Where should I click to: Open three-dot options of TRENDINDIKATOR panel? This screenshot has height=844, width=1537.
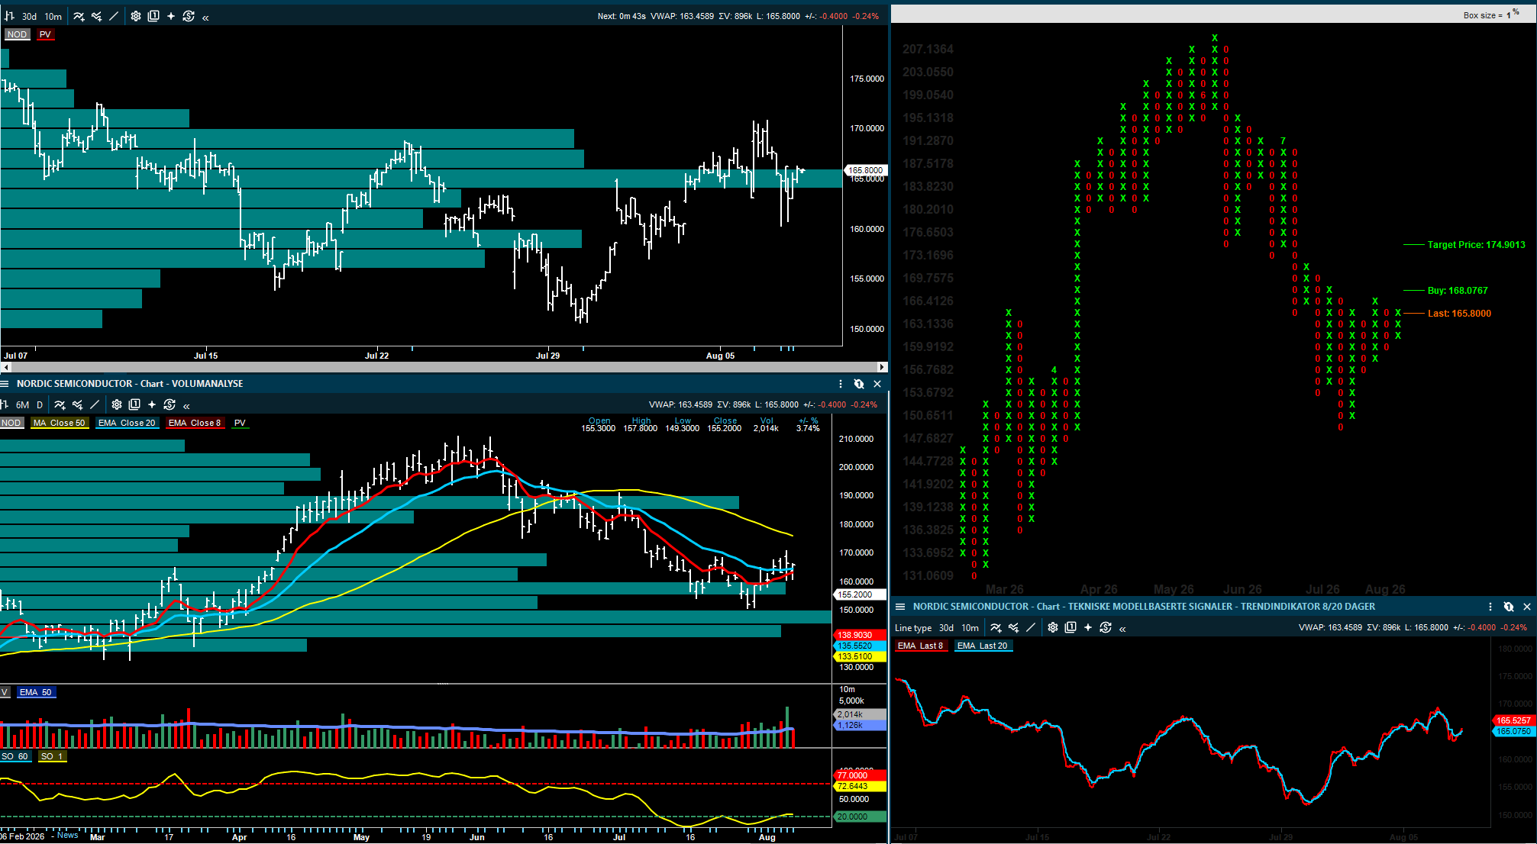pyautogui.click(x=1490, y=607)
